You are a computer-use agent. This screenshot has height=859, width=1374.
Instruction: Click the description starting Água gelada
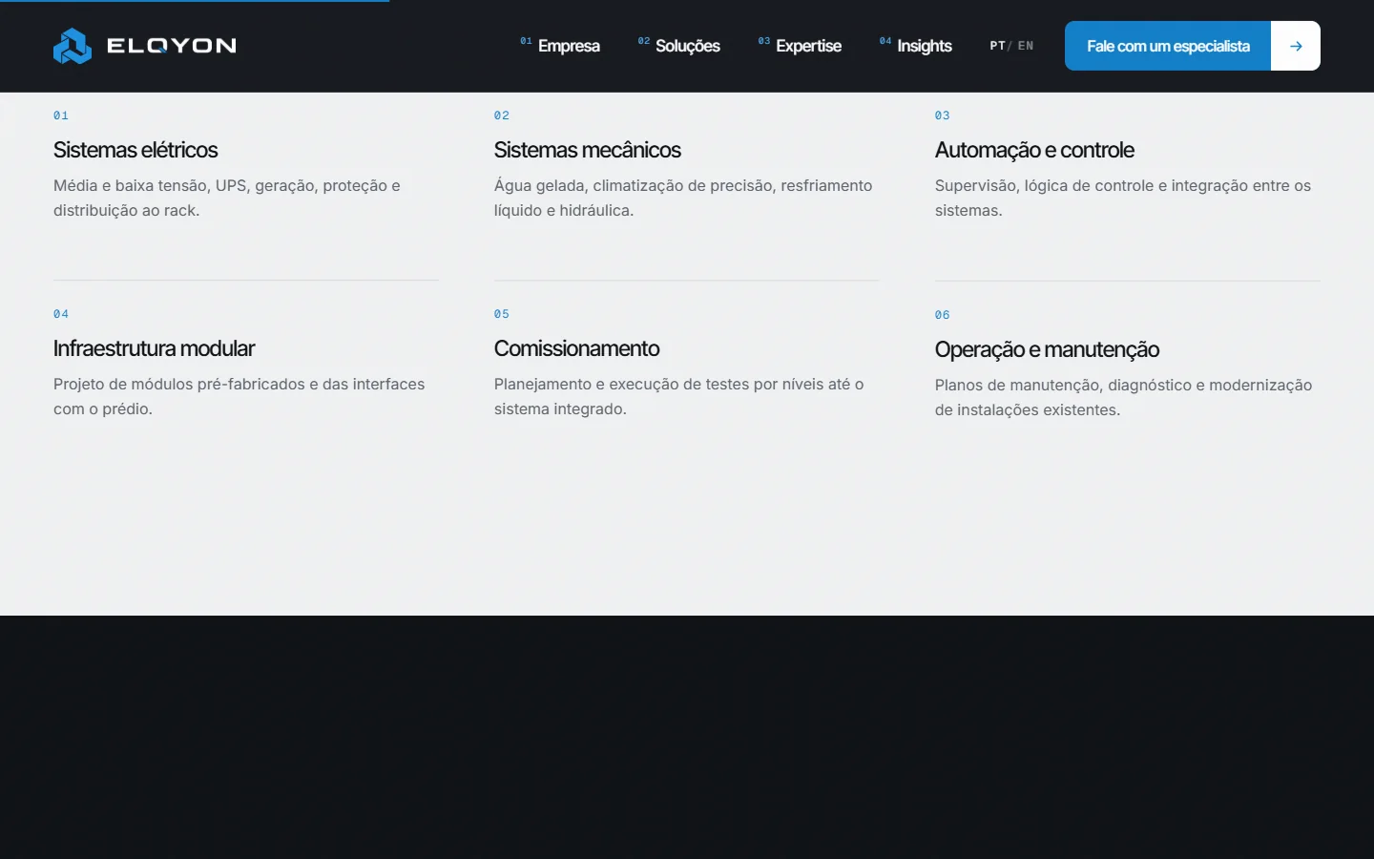click(x=683, y=198)
